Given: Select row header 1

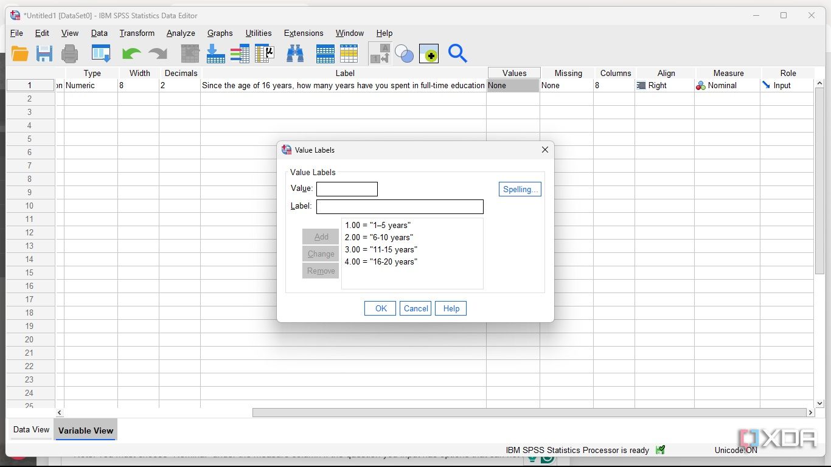Looking at the screenshot, I should pos(30,85).
